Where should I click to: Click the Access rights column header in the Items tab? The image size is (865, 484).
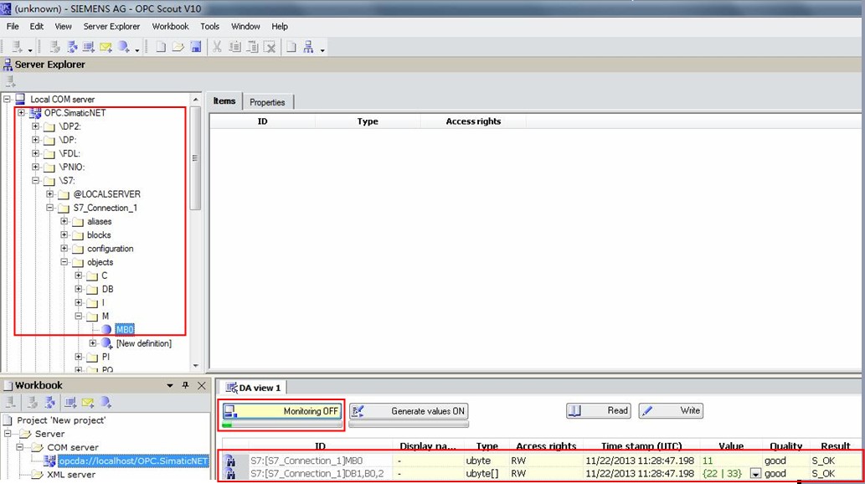(x=473, y=121)
